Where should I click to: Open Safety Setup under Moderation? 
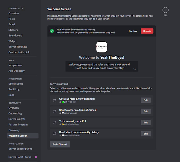click(16, 84)
